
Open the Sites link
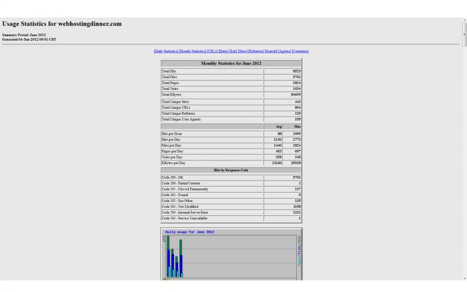pyautogui.click(x=242, y=51)
